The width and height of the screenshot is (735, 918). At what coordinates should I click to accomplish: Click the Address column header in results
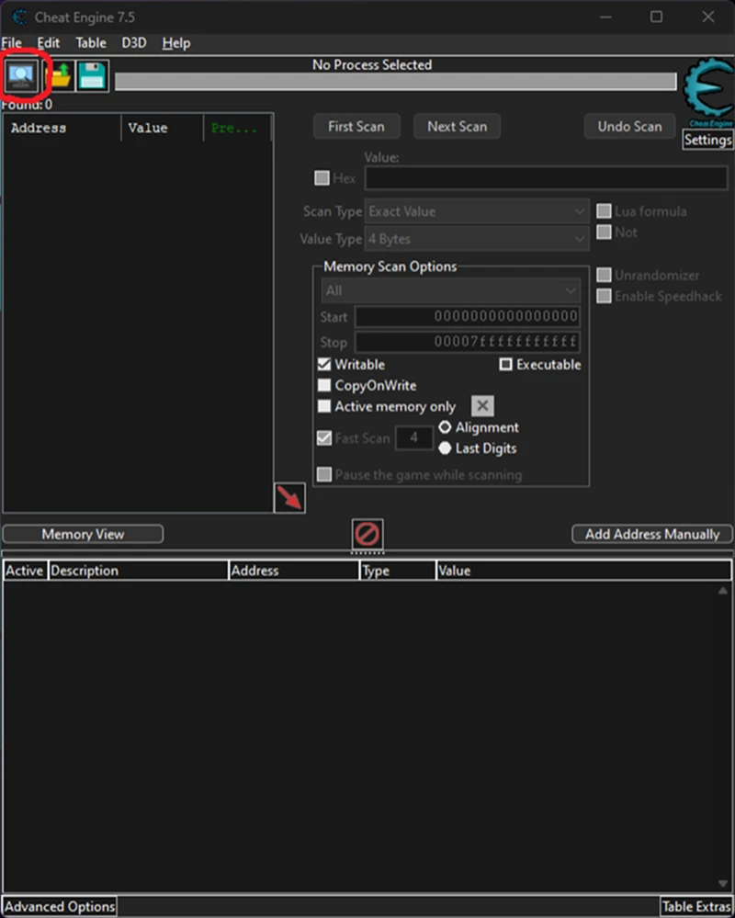[62, 129]
